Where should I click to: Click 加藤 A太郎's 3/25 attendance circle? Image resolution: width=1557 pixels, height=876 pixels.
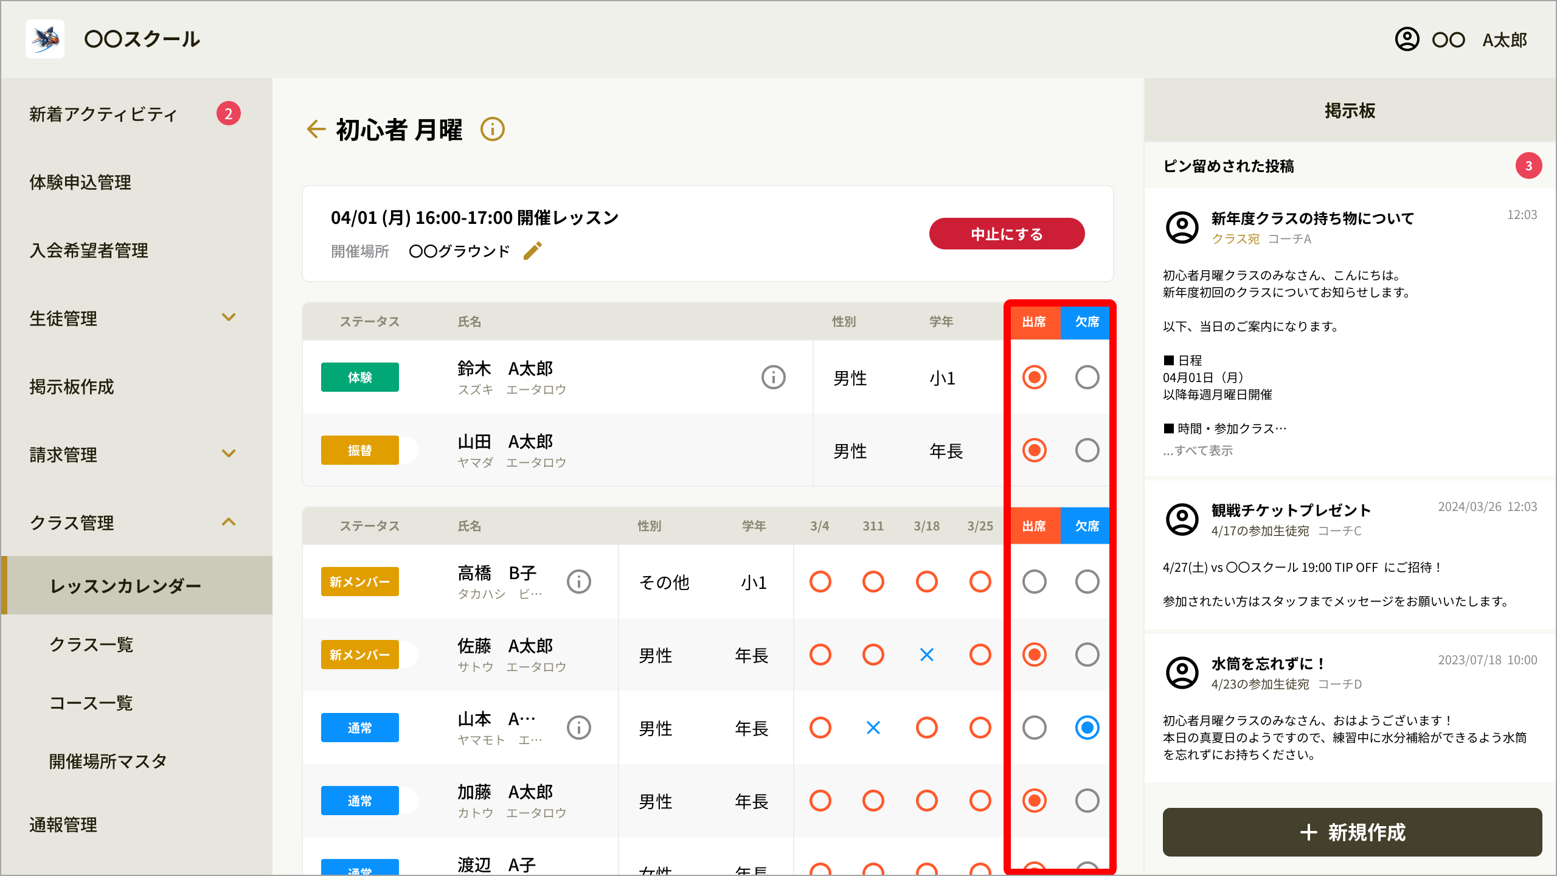click(x=980, y=801)
